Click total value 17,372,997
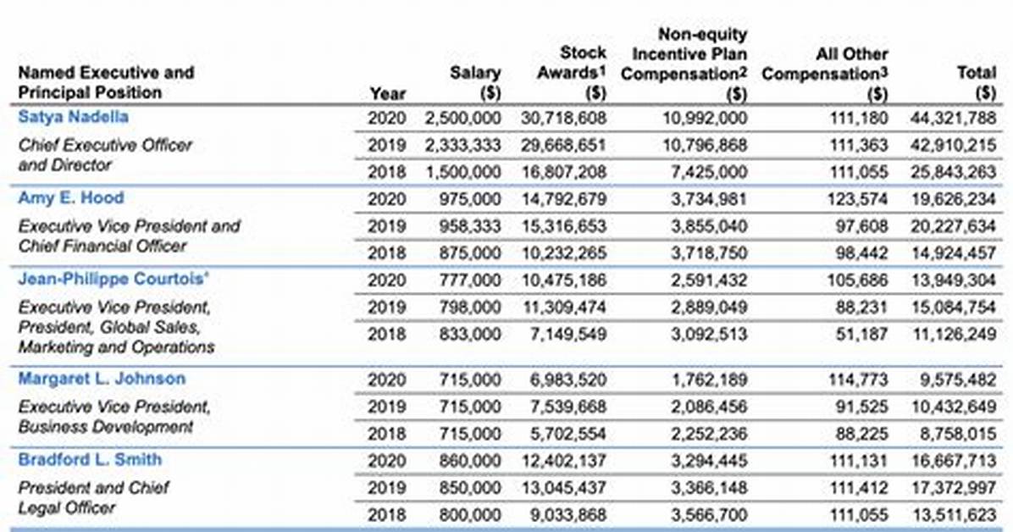The image size is (1013, 532). tap(954, 488)
